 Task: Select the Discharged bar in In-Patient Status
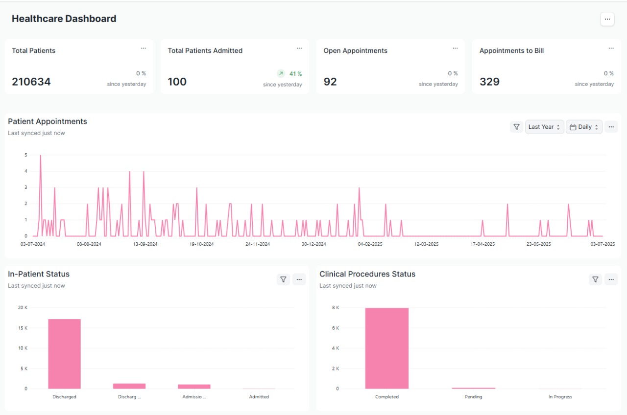click(x=64, y=354)
